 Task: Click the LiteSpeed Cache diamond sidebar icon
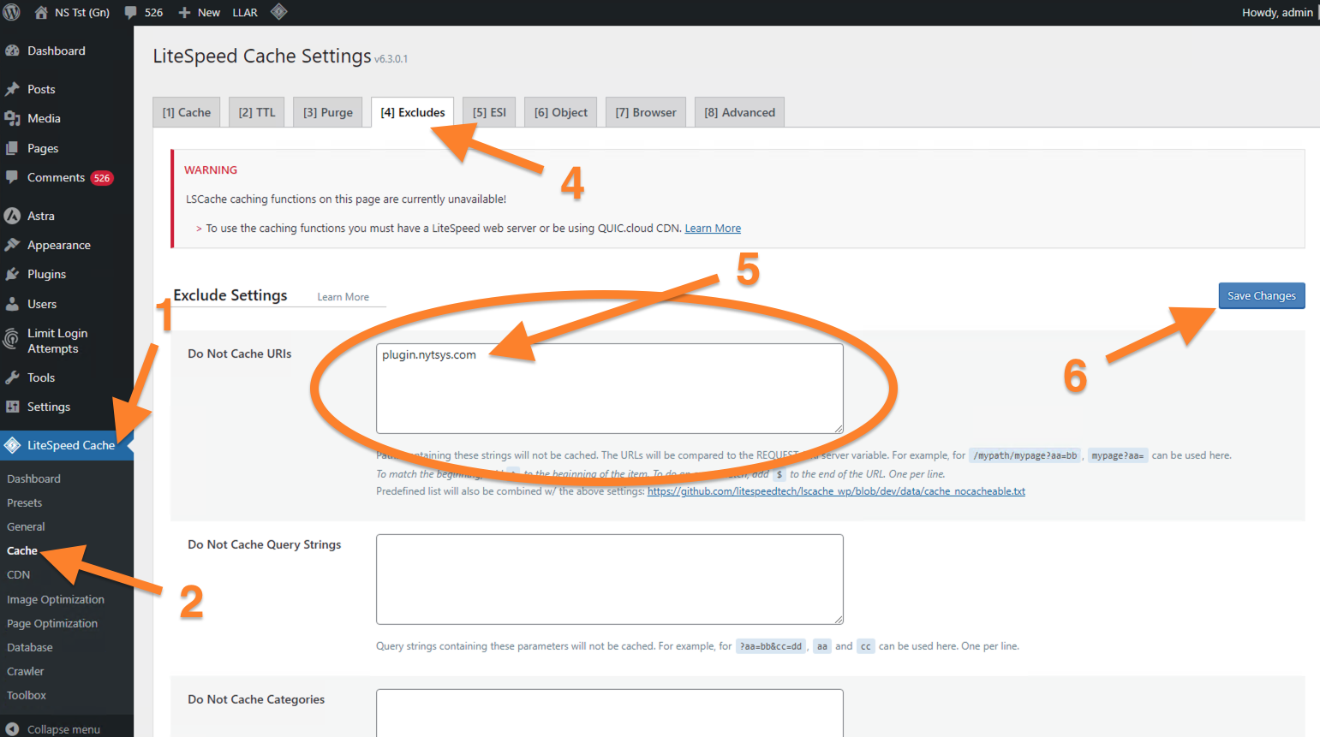click(12, 445)
